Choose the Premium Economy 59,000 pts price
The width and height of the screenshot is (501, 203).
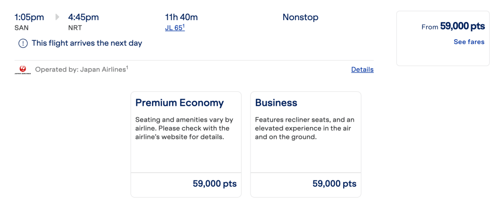coord(215,184)
